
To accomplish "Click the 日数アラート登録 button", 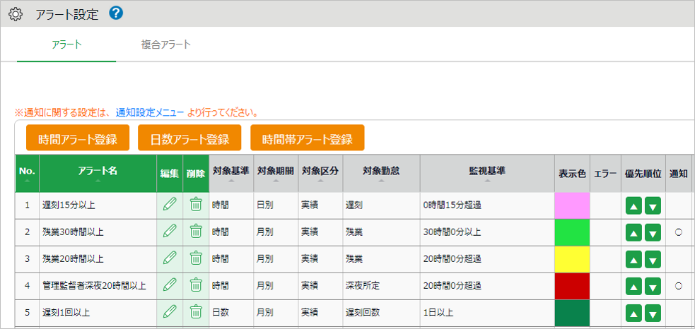I will [189, 138].
